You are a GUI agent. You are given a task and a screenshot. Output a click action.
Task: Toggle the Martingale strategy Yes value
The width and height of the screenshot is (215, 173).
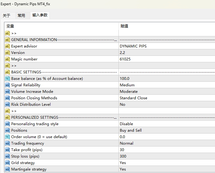(x=123, y=169)
